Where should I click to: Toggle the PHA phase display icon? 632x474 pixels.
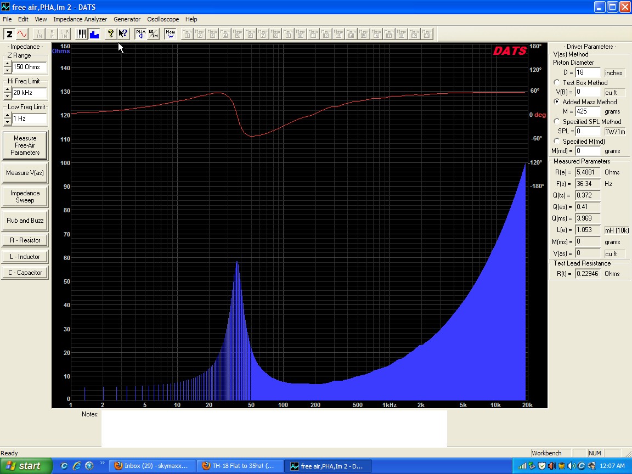pyautogui.click(x=140, y=34)
